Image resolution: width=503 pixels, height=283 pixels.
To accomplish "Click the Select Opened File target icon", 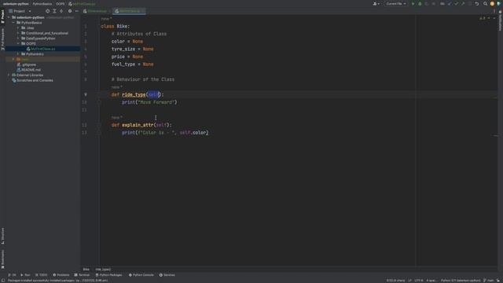I will [x=47, y=11].
